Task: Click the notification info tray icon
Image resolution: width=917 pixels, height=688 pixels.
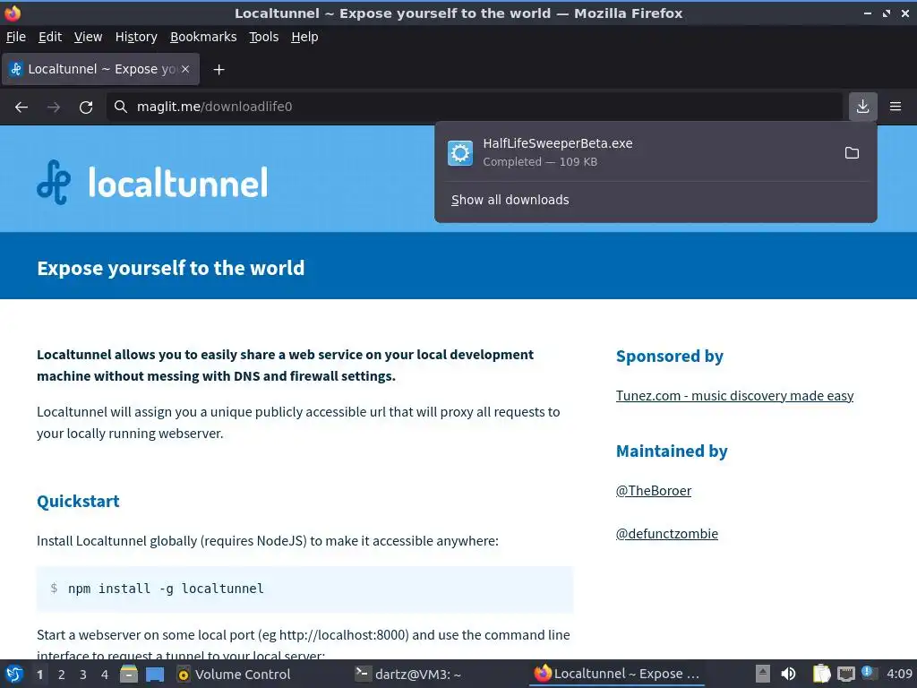Action: point(869,673)
